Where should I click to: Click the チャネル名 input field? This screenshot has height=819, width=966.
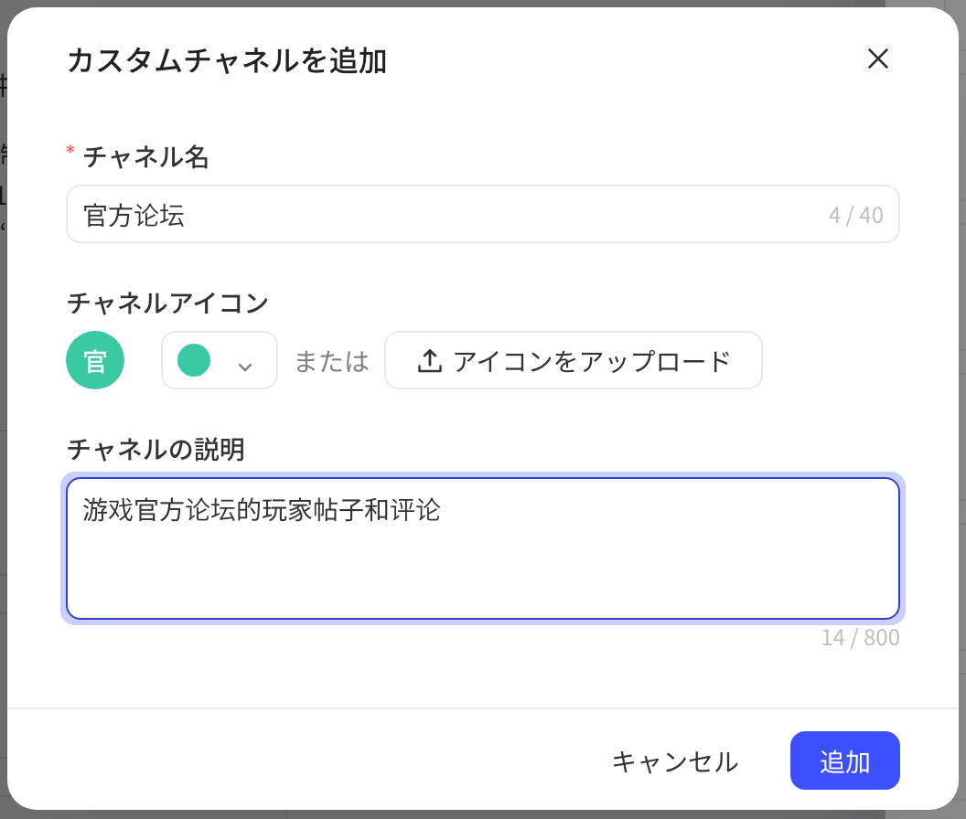[x=482, y=214]
